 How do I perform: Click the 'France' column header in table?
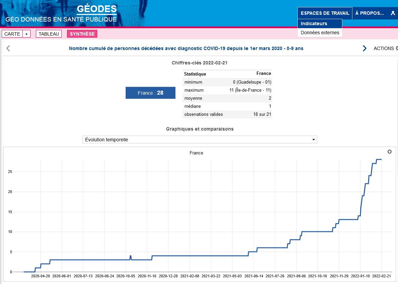(x=264, y=74)
